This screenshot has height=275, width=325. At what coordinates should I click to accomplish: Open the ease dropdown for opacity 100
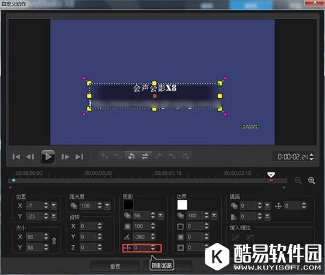tap(107, 205)
